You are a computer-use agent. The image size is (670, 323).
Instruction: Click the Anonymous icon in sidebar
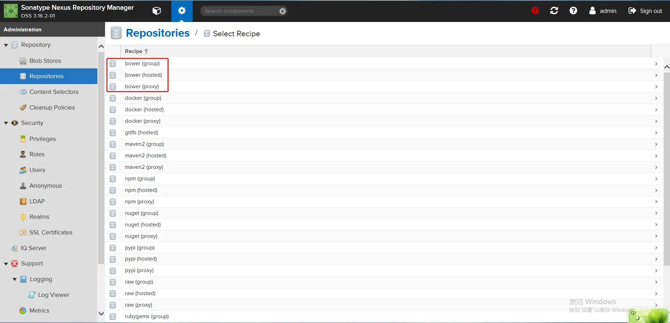point(23,186)
